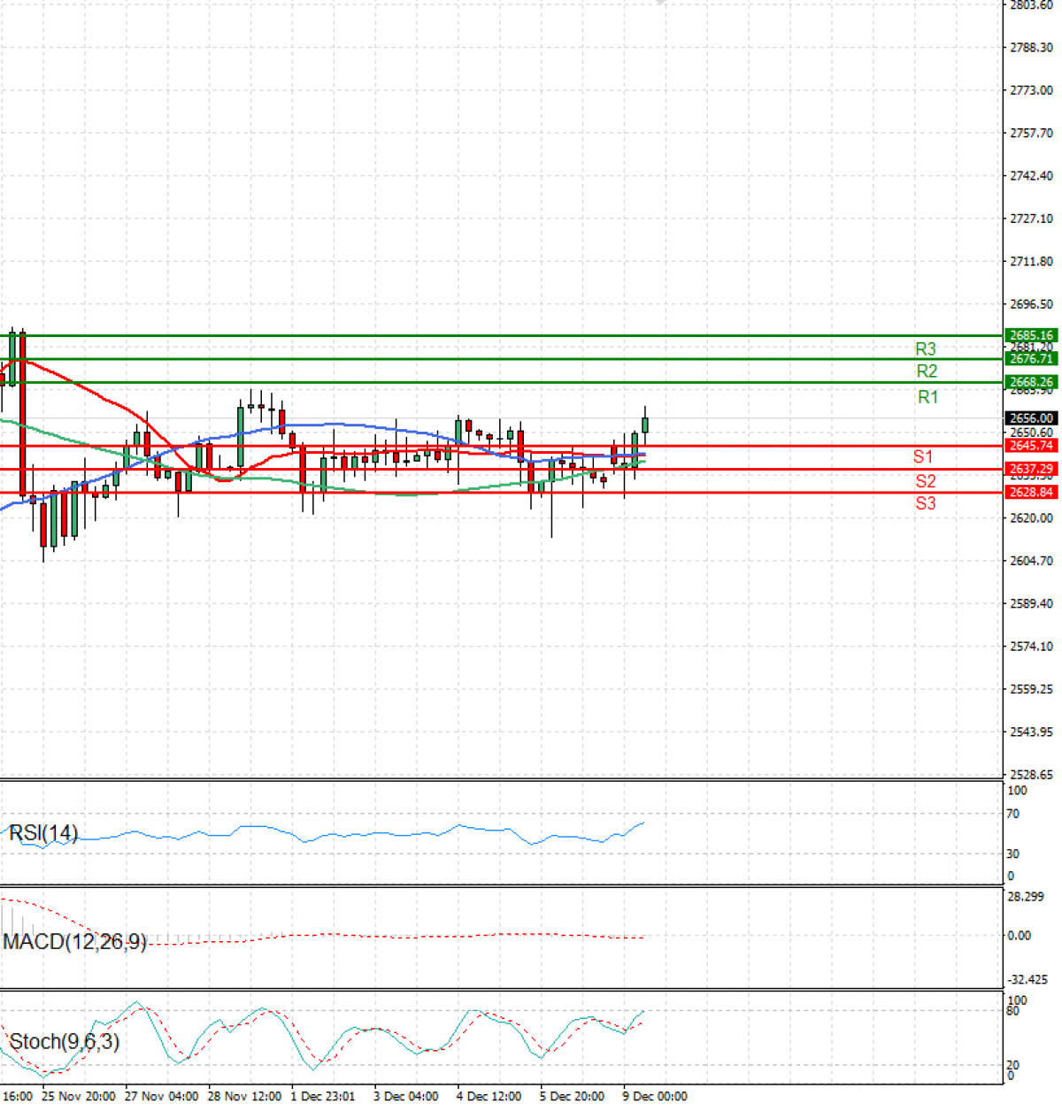Select the red 2637.29 price tag
This screenshot has width=1062, height=1111.
click(x=1031, y=469)
